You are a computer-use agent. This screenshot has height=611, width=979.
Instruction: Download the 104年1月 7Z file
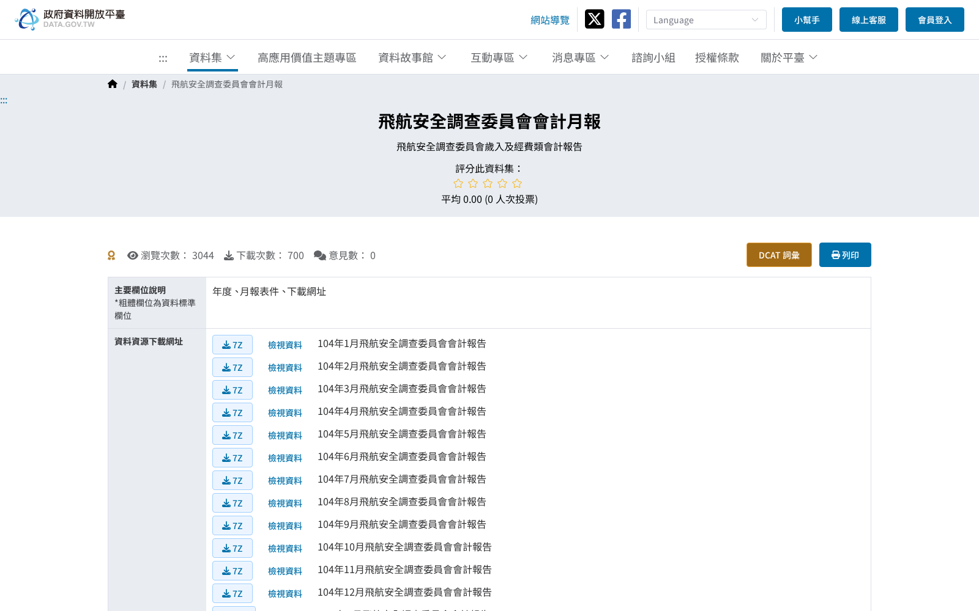point(233,345)
